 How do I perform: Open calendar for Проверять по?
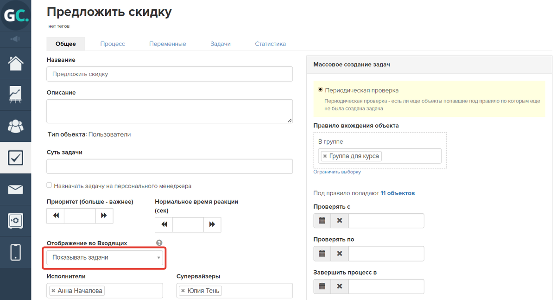click(x=322, y=254)
